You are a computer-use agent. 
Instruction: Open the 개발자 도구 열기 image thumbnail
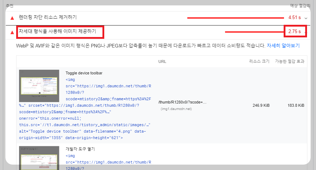pos(39,158)
